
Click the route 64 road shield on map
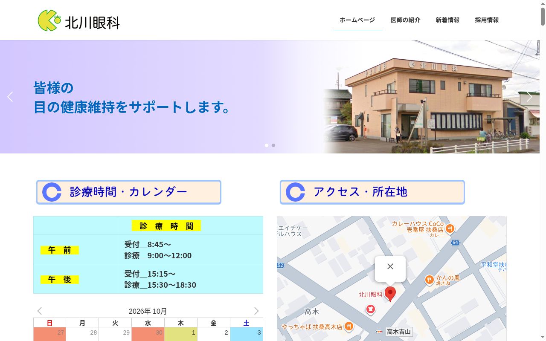(x=455, y=243)
